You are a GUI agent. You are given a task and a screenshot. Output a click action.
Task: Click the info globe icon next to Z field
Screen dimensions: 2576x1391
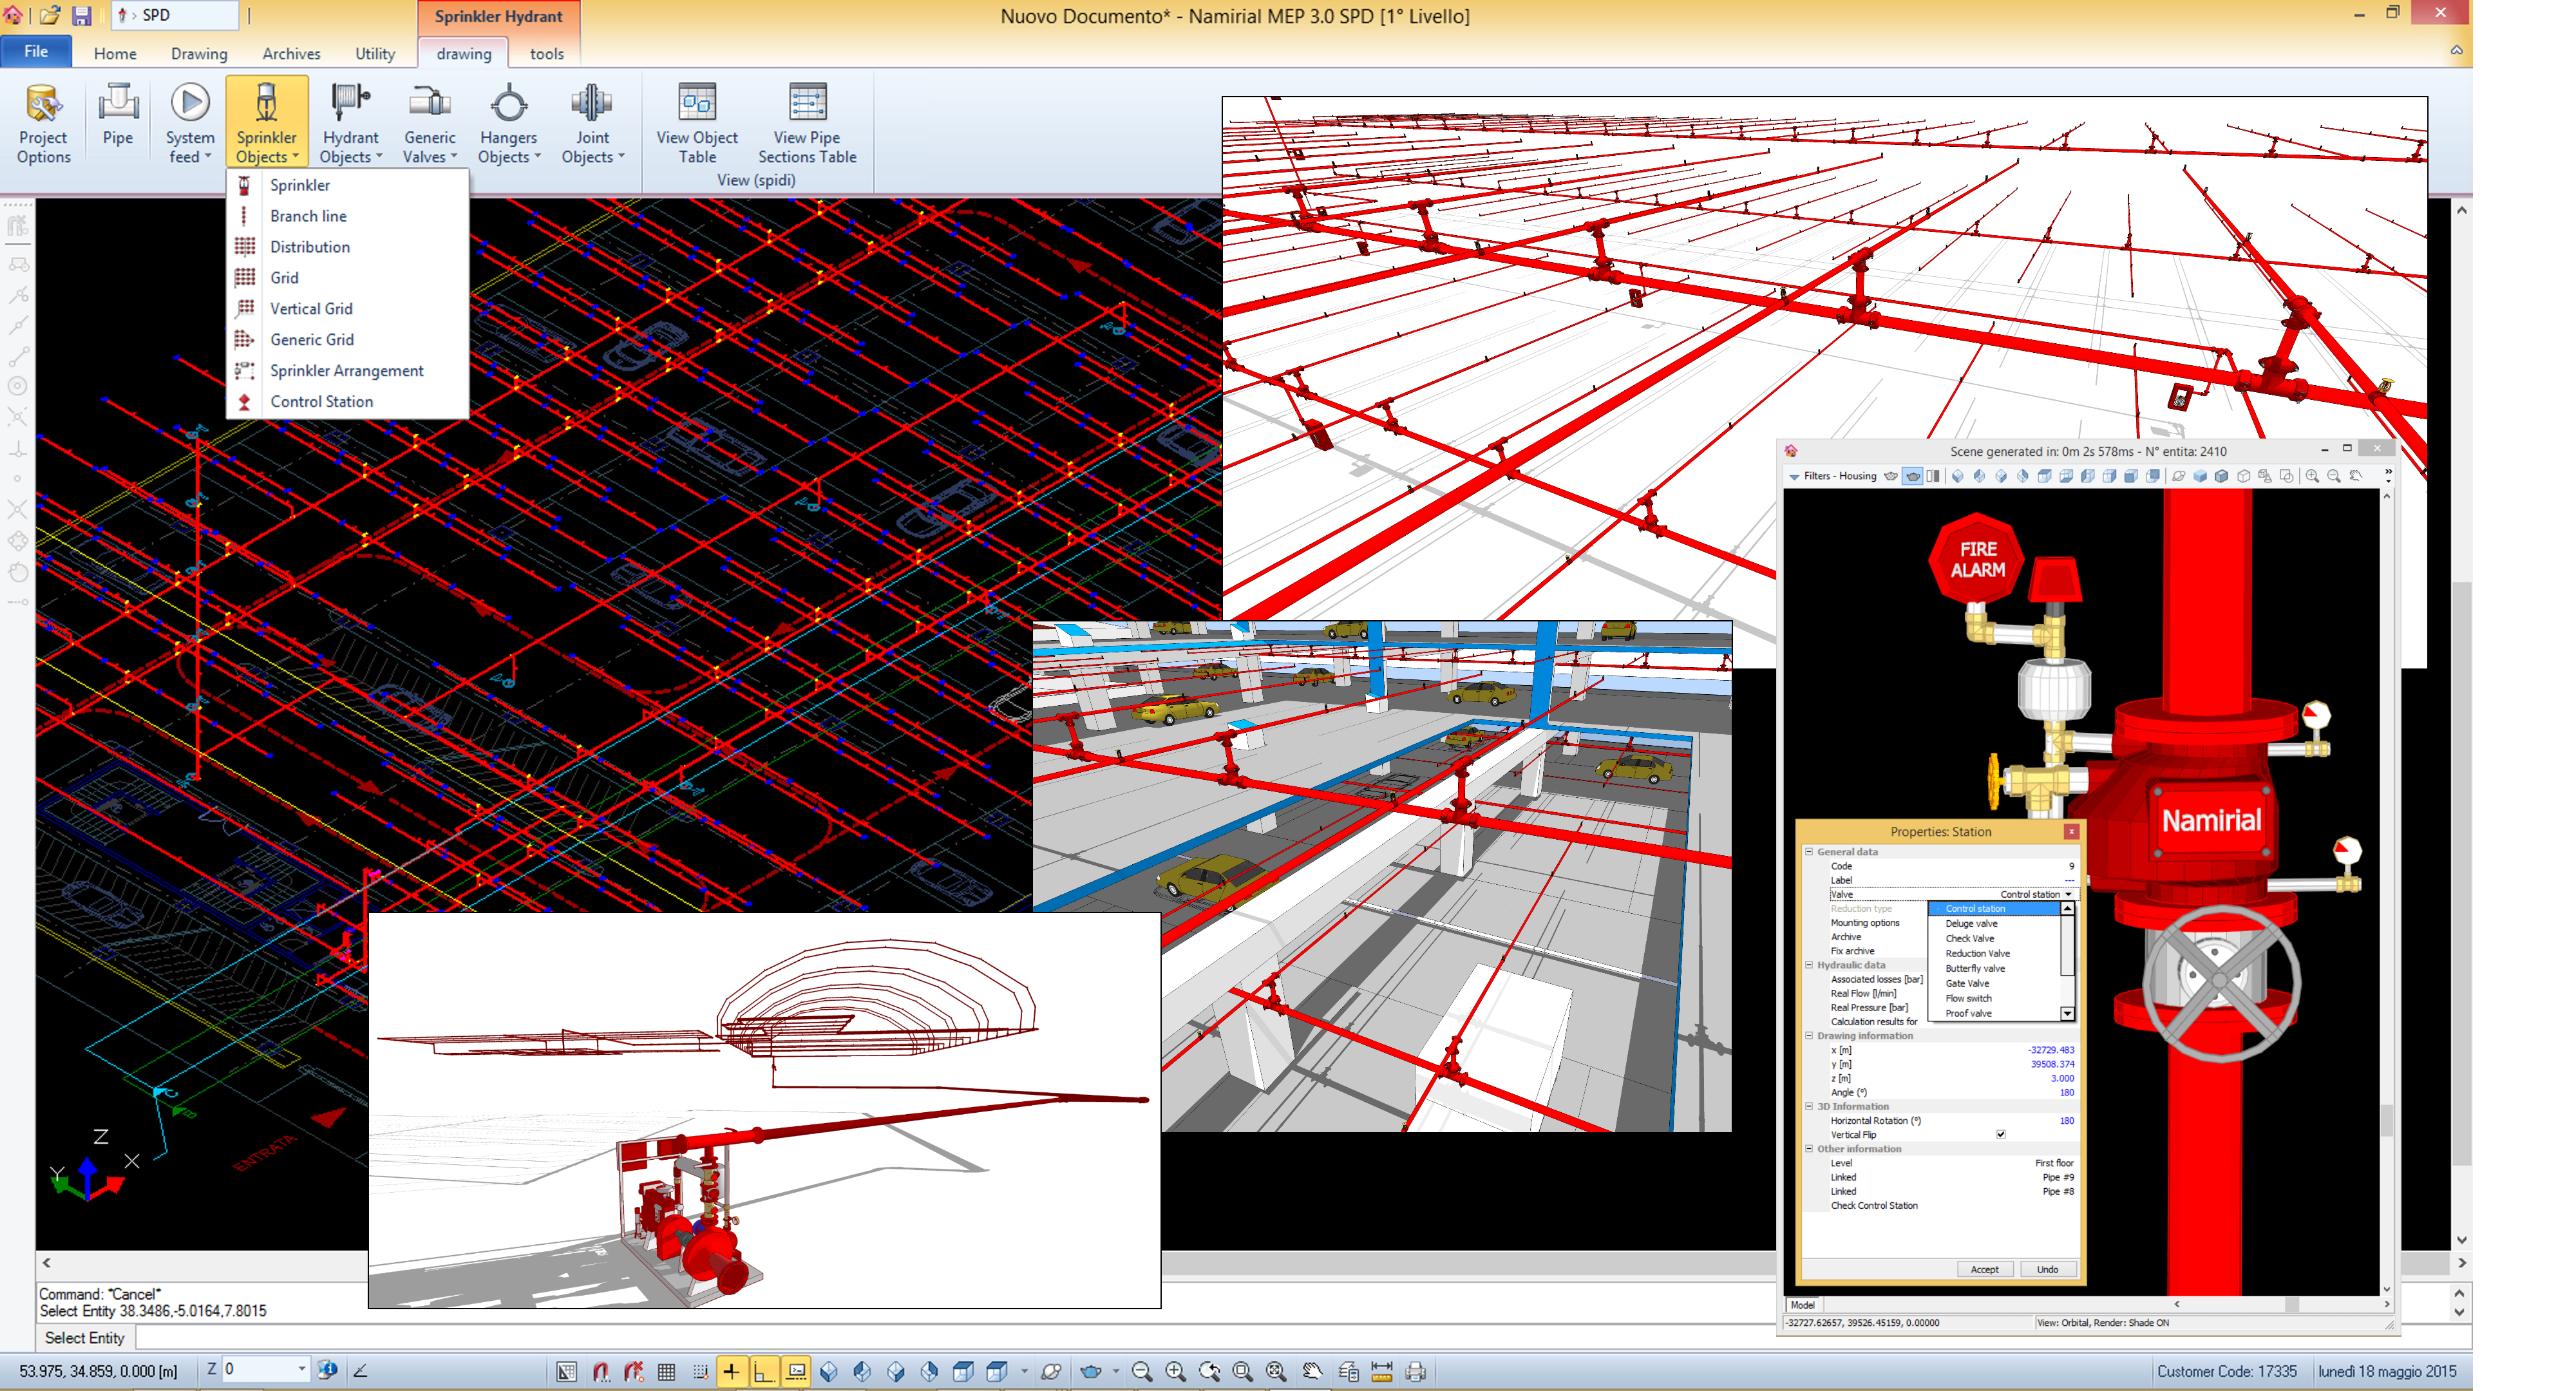click(327, 1369)
